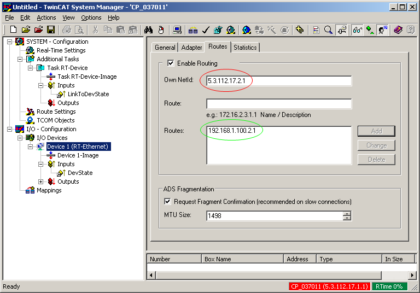Click the purple help book icon
Viewport: 420px width, 293px height.
click(398, 30)
